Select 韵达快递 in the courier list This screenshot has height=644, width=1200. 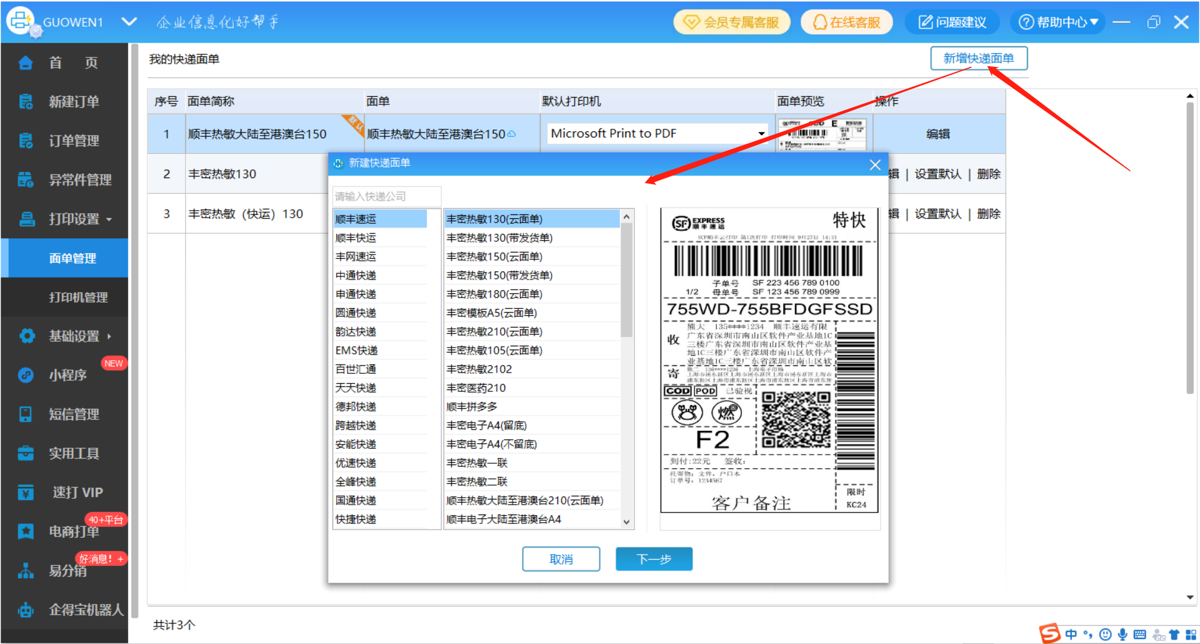(x=381, y=331)
